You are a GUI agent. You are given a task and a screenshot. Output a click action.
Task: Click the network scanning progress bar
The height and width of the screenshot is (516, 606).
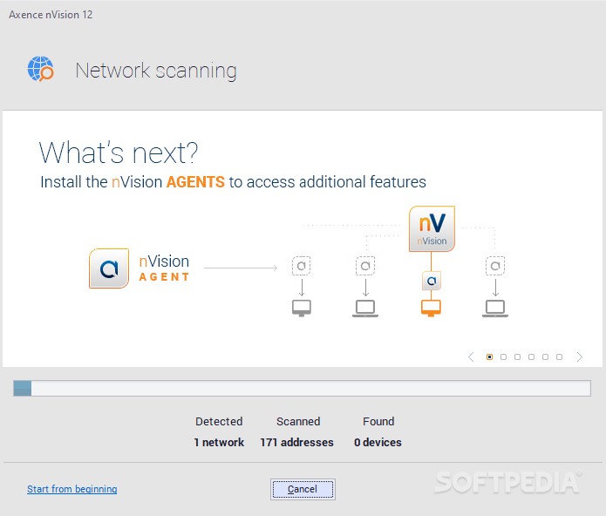(302, 388)
